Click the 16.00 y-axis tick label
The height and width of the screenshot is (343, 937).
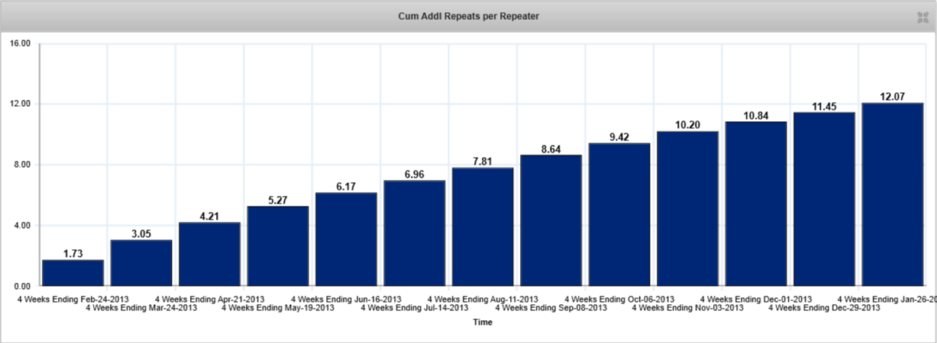pyautogui.click(x=20, y=43)
